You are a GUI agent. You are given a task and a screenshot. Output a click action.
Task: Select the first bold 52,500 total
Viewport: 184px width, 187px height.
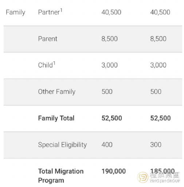click(x=112, y=118)
